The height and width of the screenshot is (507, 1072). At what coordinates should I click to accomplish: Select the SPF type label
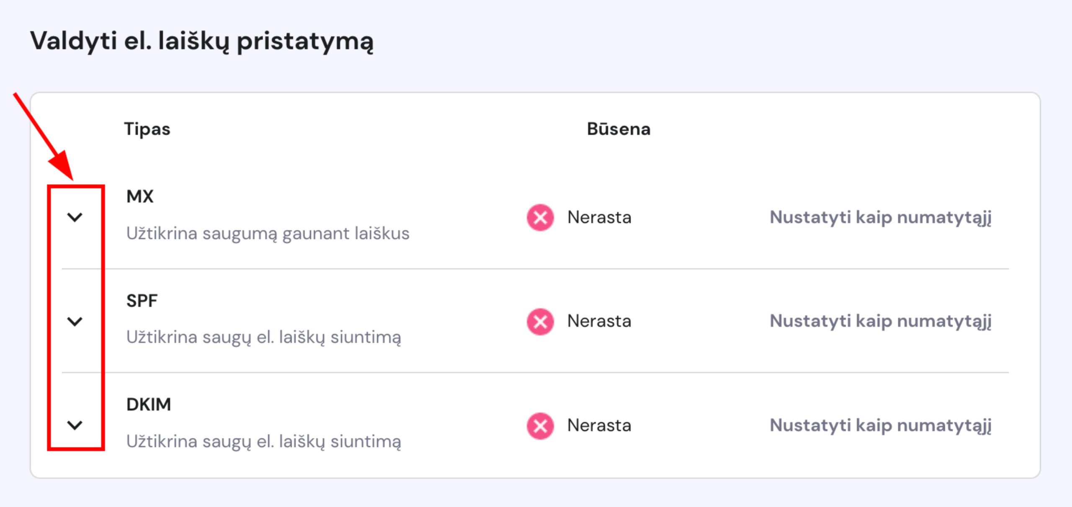[142, 301]
